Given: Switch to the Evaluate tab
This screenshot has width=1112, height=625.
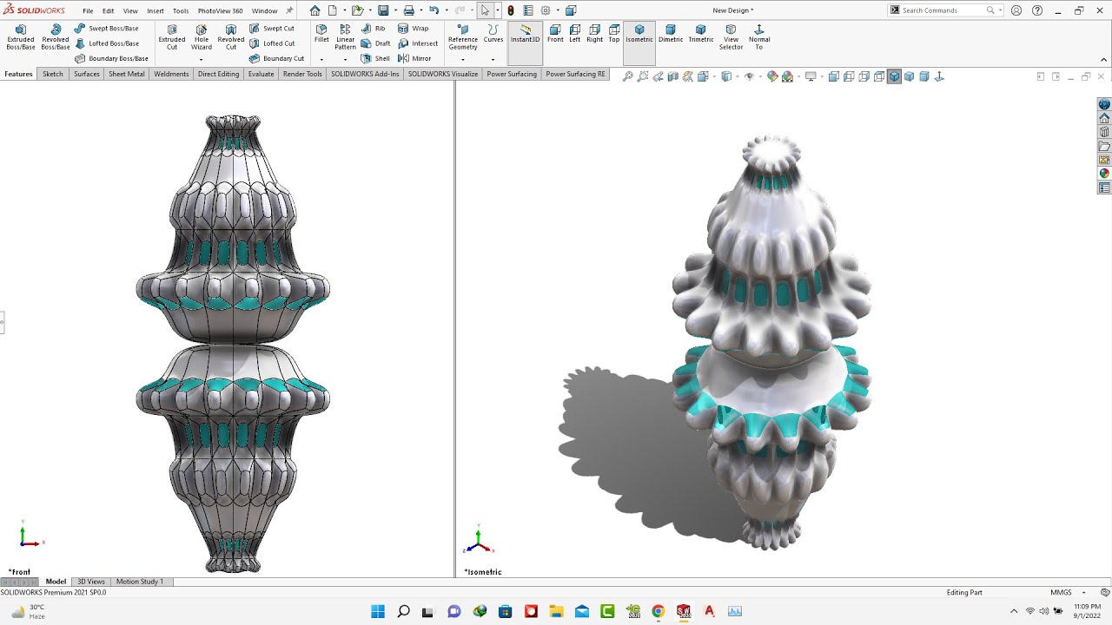Looking at the screenshot, I should coord(261,74).
